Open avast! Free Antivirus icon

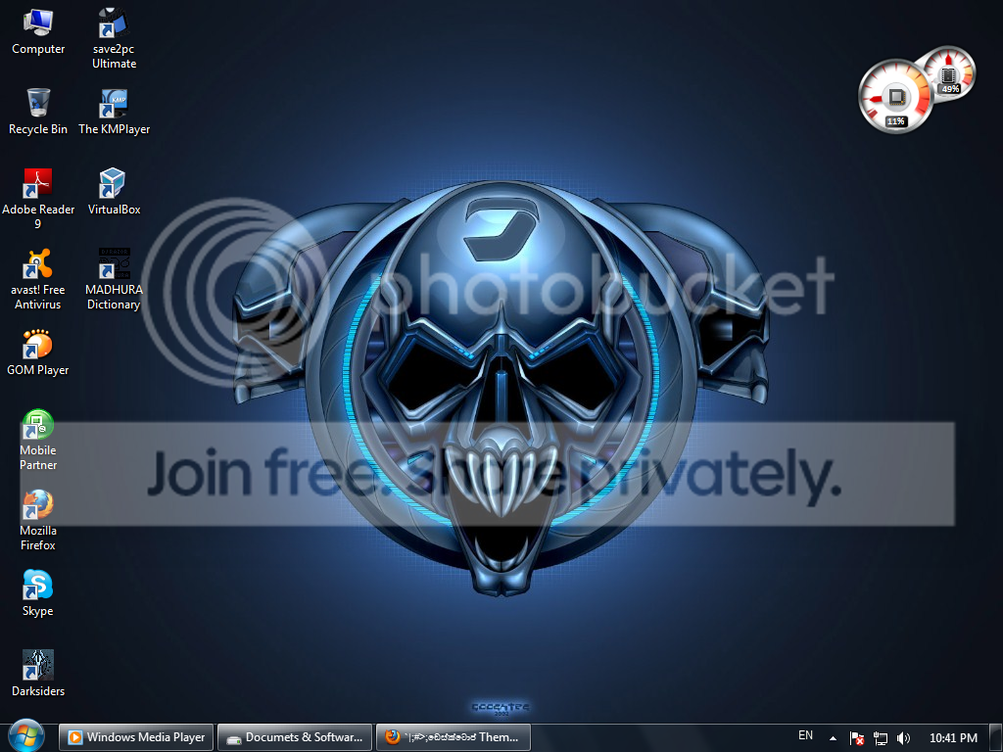(x=38, y=279)
